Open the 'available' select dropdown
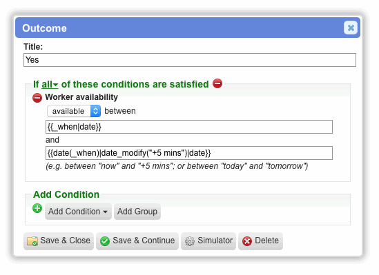This screenshot has height=275, width=379. click(74, 111)
